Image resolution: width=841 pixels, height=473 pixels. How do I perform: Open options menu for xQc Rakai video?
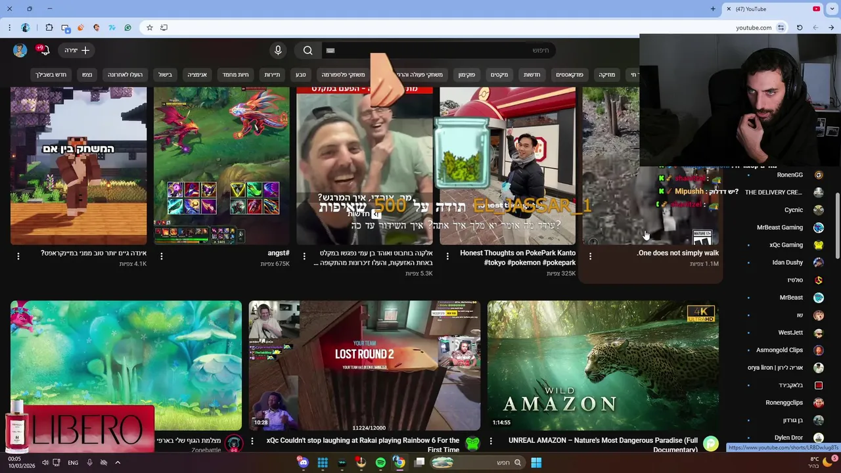pyautogui.click(x=252, y=441)
